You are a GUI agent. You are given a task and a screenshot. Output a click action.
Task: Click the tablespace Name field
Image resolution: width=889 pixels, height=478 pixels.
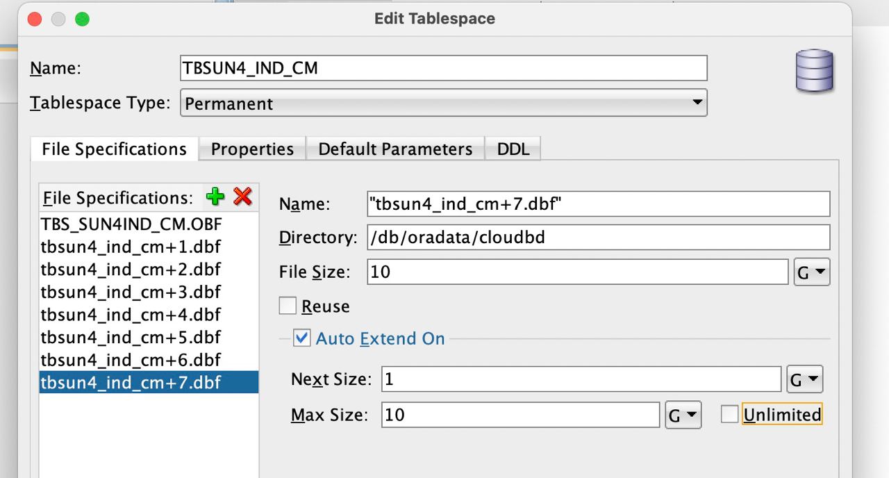click(x=444, y=68)
